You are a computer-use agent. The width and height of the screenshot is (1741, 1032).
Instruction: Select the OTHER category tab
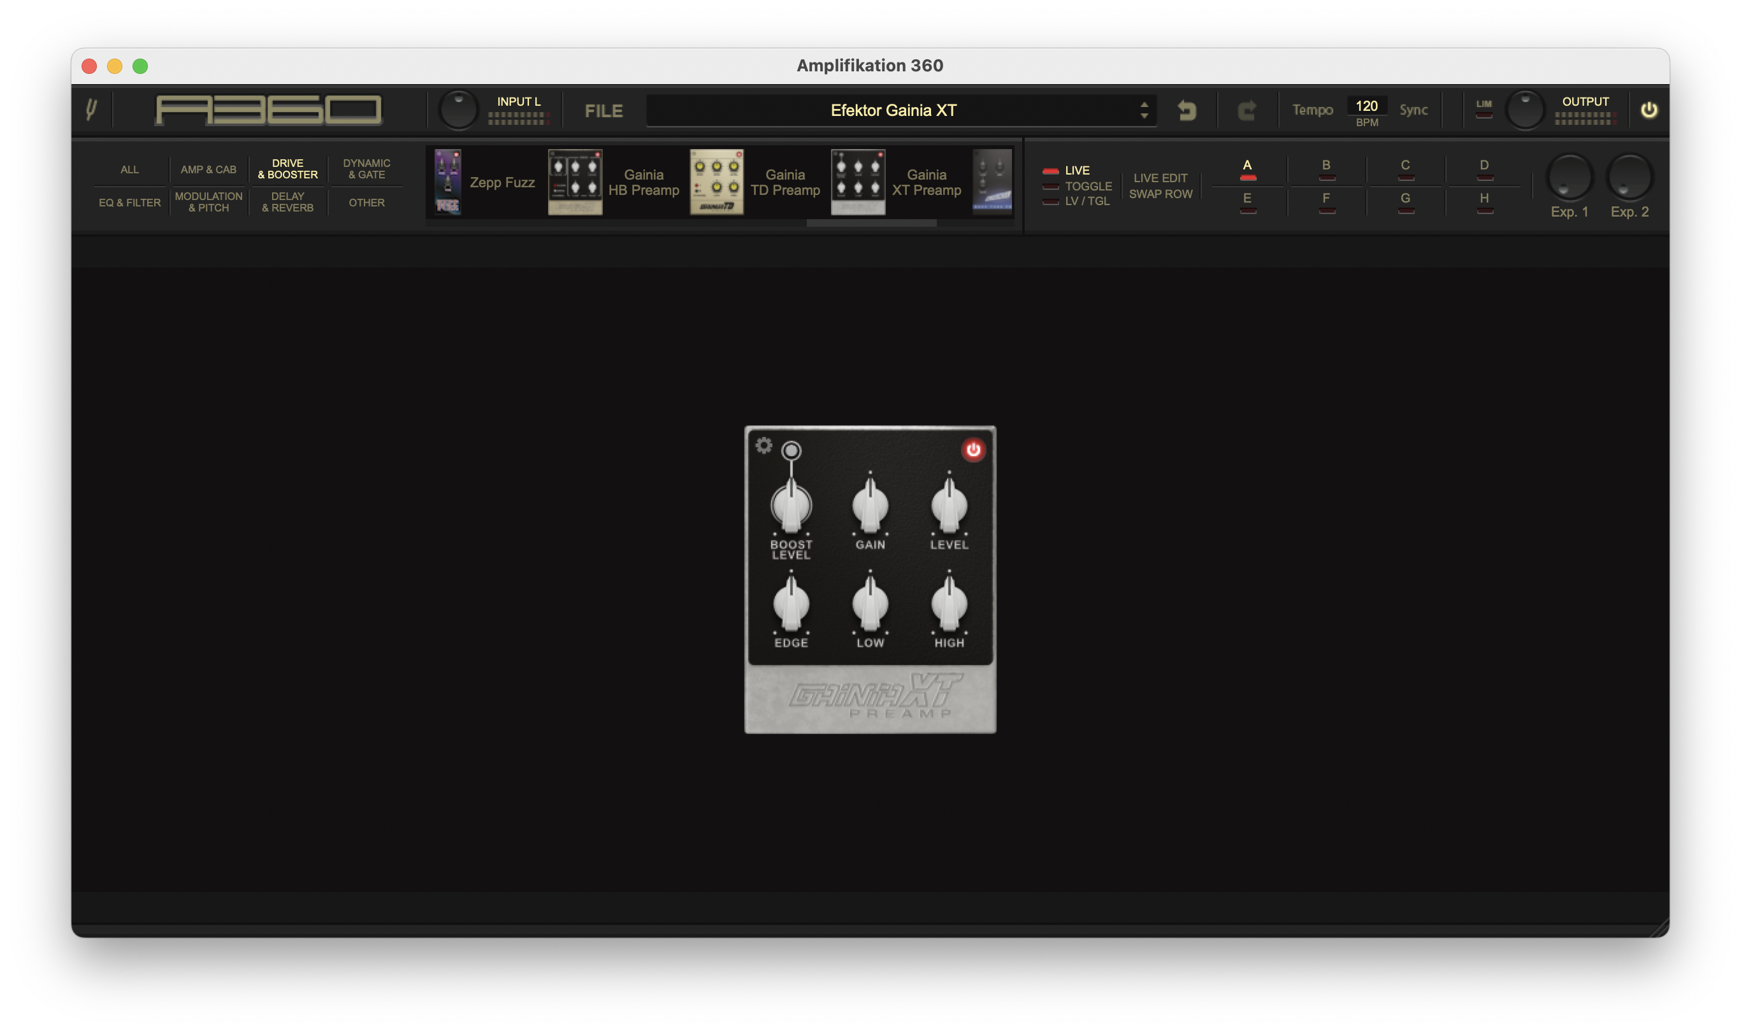366,203
